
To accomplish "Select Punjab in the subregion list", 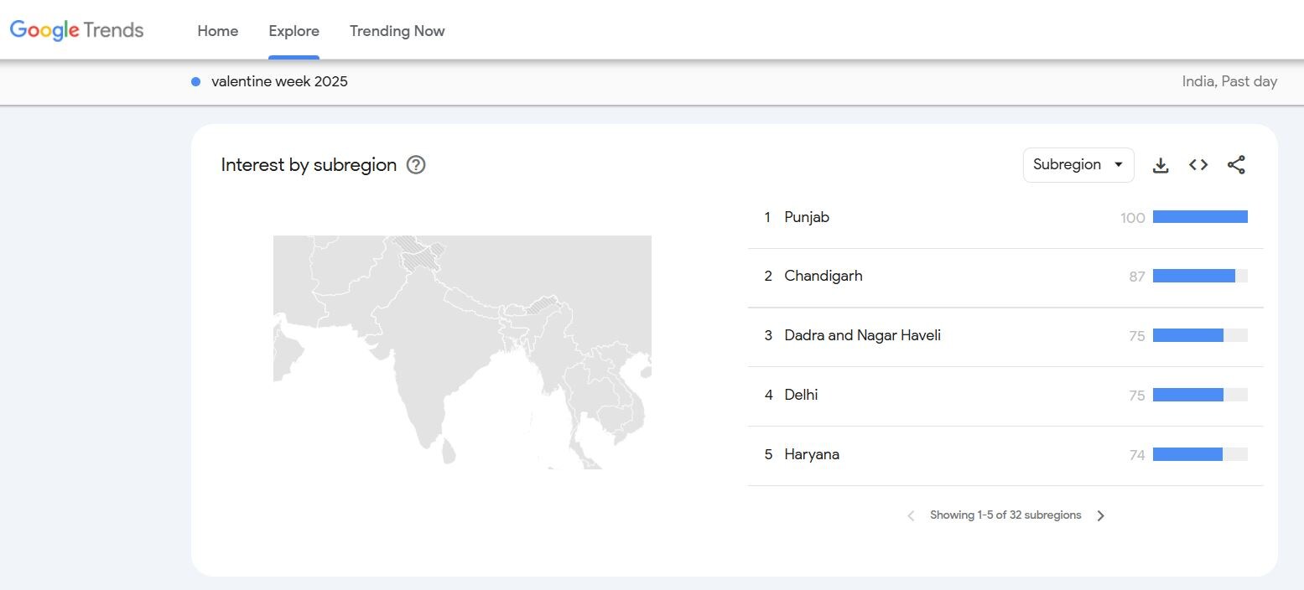I will [x=807, y=218].
